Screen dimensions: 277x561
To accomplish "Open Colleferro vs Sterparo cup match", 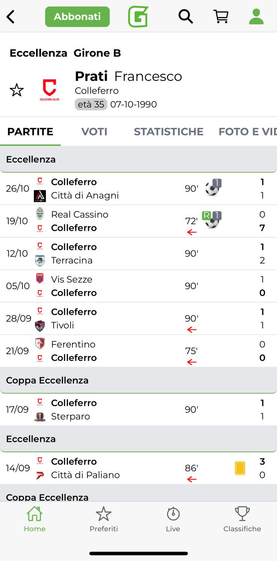I will [113, 409].
